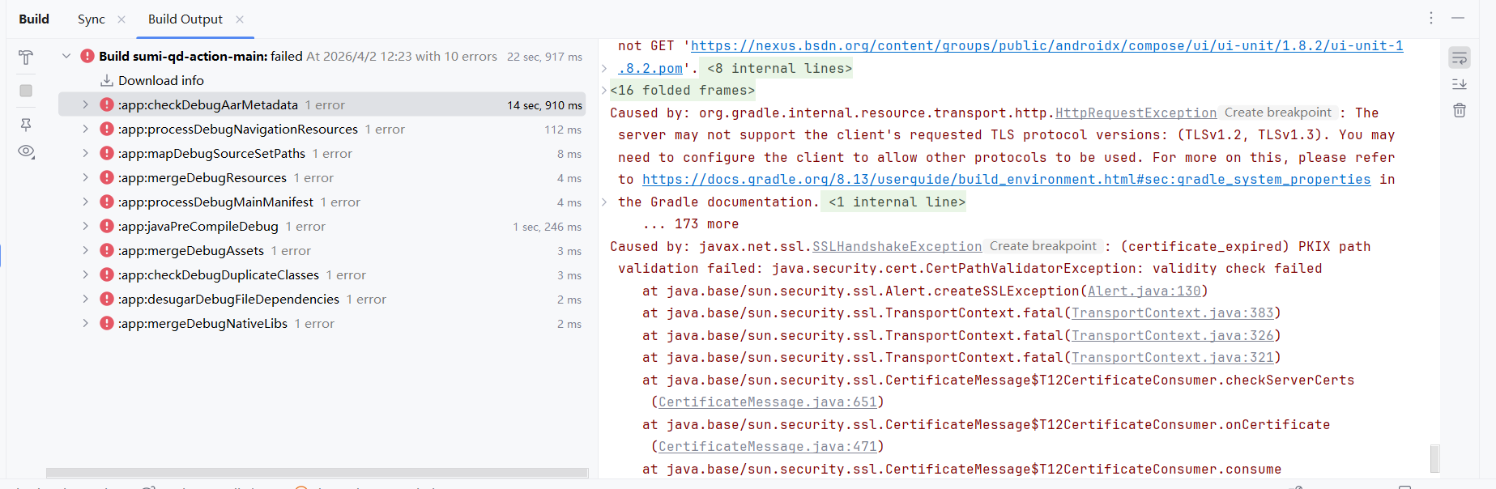Click error icon of :app:processDebugMainManifest
Screen dimensions: 1496x489
106,202
